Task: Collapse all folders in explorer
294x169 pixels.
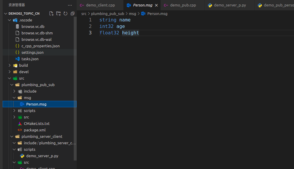Action: (x=73, y=14)
